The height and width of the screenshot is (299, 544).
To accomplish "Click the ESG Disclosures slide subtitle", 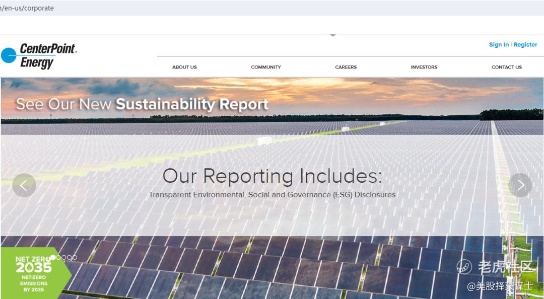I will click(272, 195).
